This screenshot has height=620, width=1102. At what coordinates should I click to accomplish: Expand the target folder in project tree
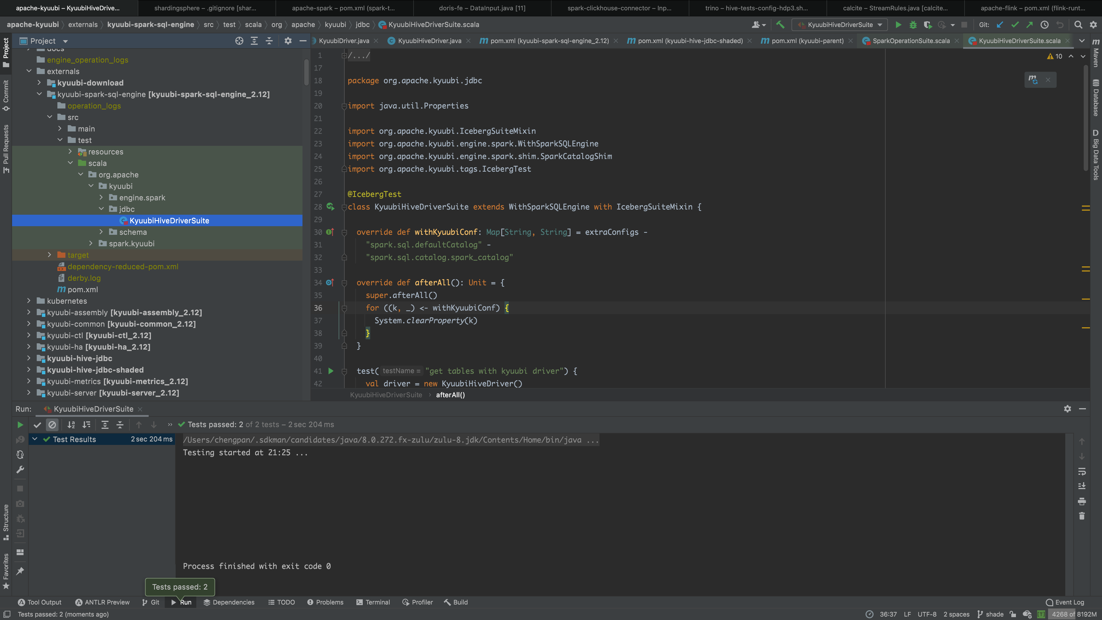point(50,255)
